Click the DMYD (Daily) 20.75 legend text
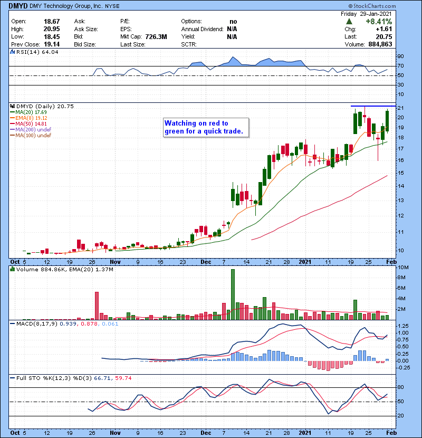 [45, 107]
